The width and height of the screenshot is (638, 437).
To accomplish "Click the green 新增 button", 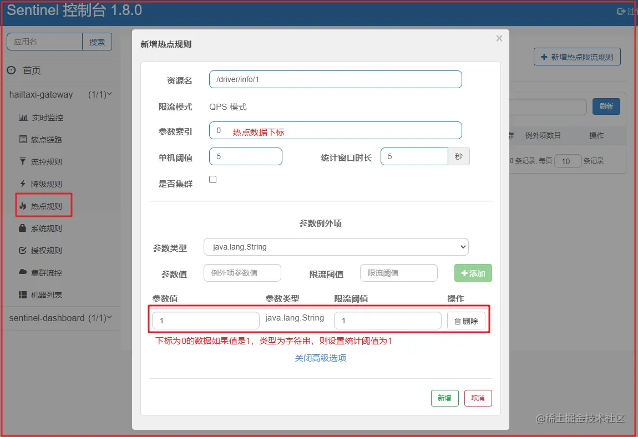I will coord(445,398).
